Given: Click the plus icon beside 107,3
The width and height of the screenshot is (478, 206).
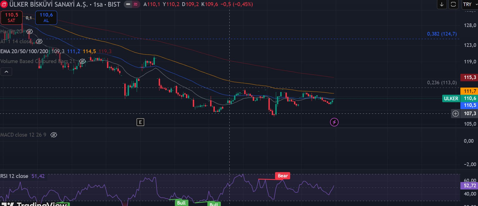Looking at the screenshot, I should pyautogui.click(x=456, y=113).
